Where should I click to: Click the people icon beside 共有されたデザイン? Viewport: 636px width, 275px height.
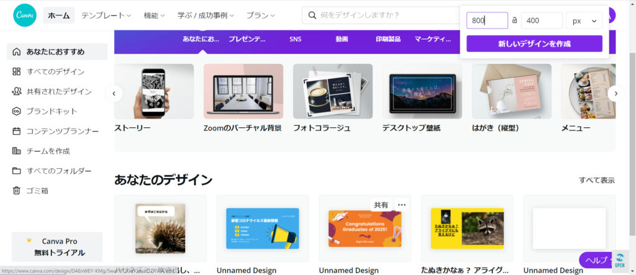17,91
